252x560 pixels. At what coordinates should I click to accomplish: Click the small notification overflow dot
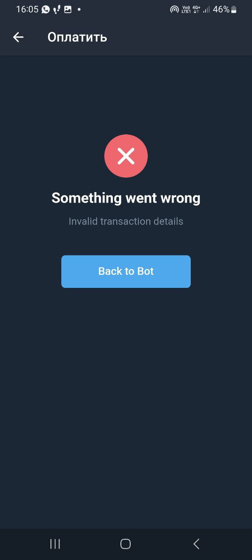tap(79, 9)
